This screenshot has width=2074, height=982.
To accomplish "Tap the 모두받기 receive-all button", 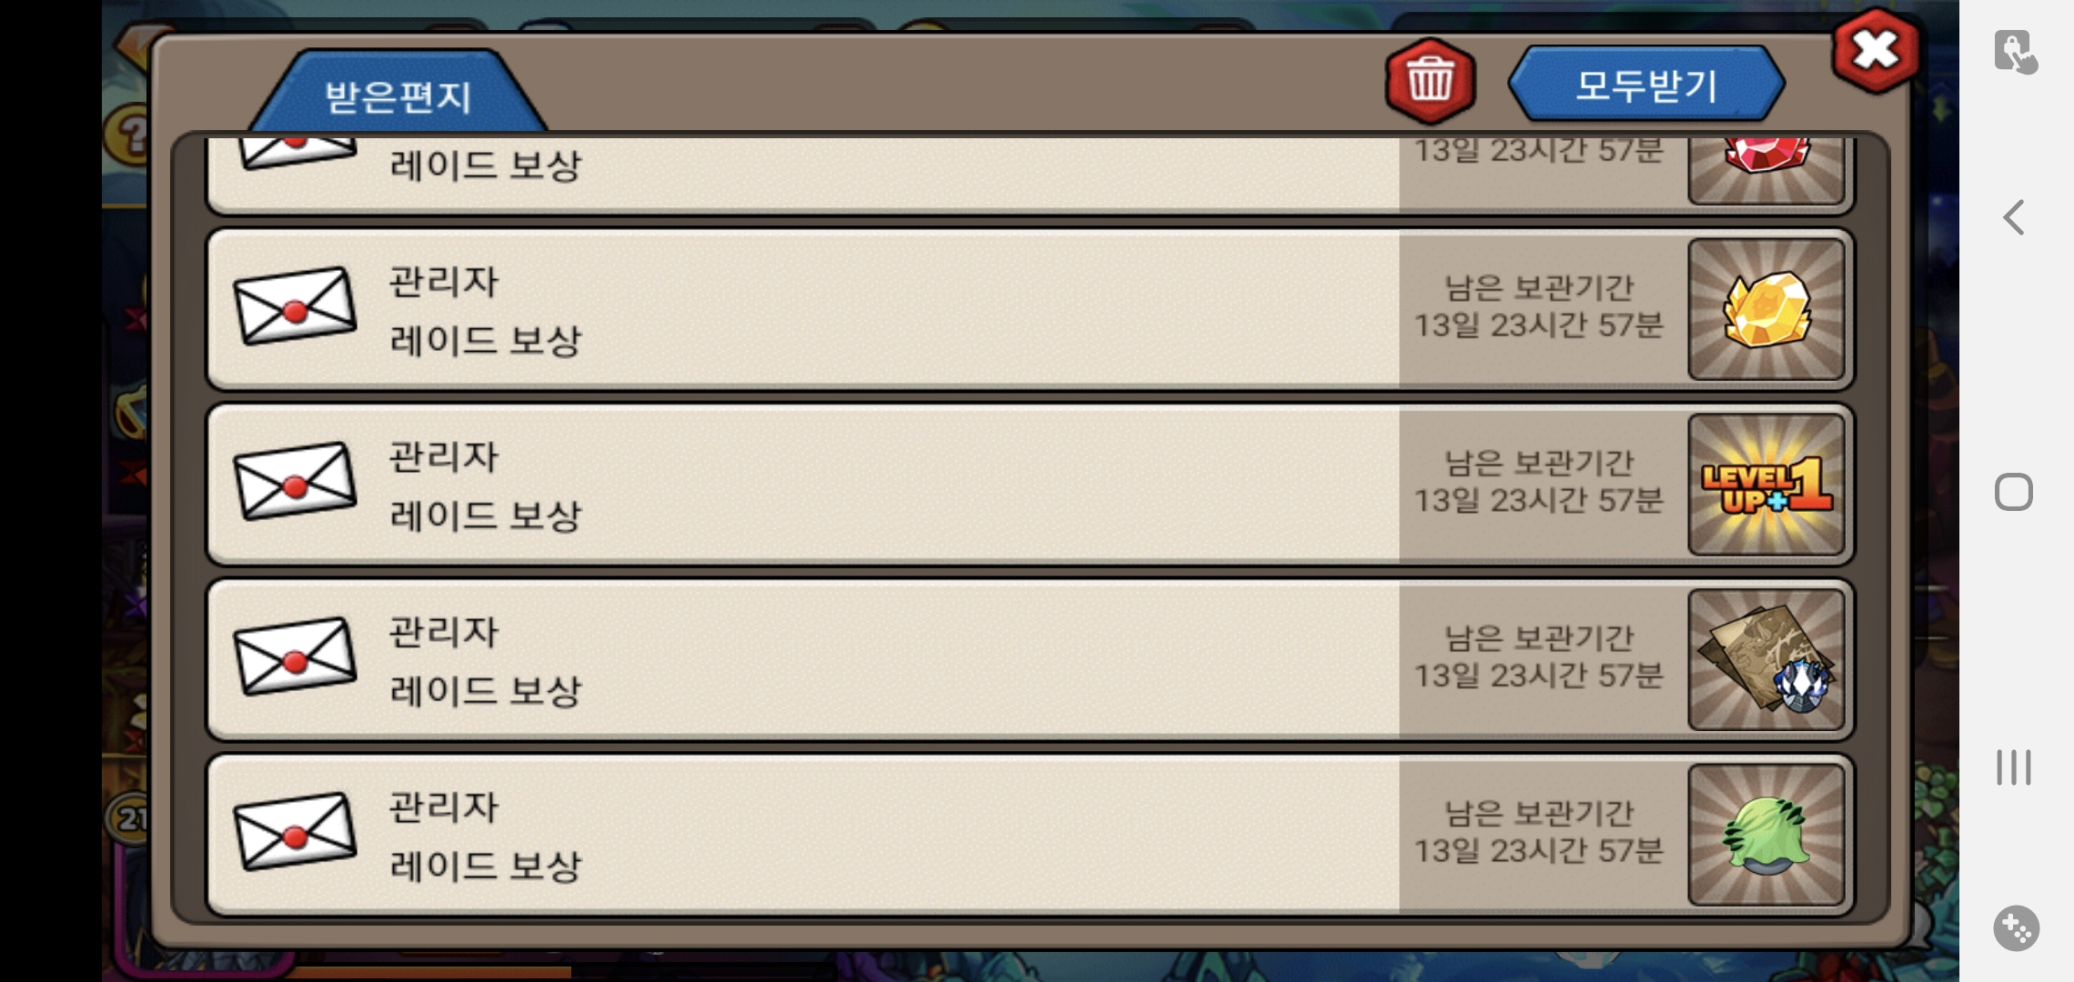I will [1646, 85].
